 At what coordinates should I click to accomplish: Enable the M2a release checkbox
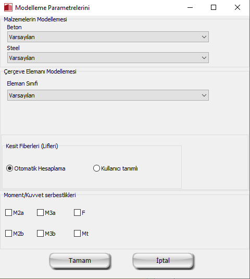pyautogui.click(x=8, y=212)
